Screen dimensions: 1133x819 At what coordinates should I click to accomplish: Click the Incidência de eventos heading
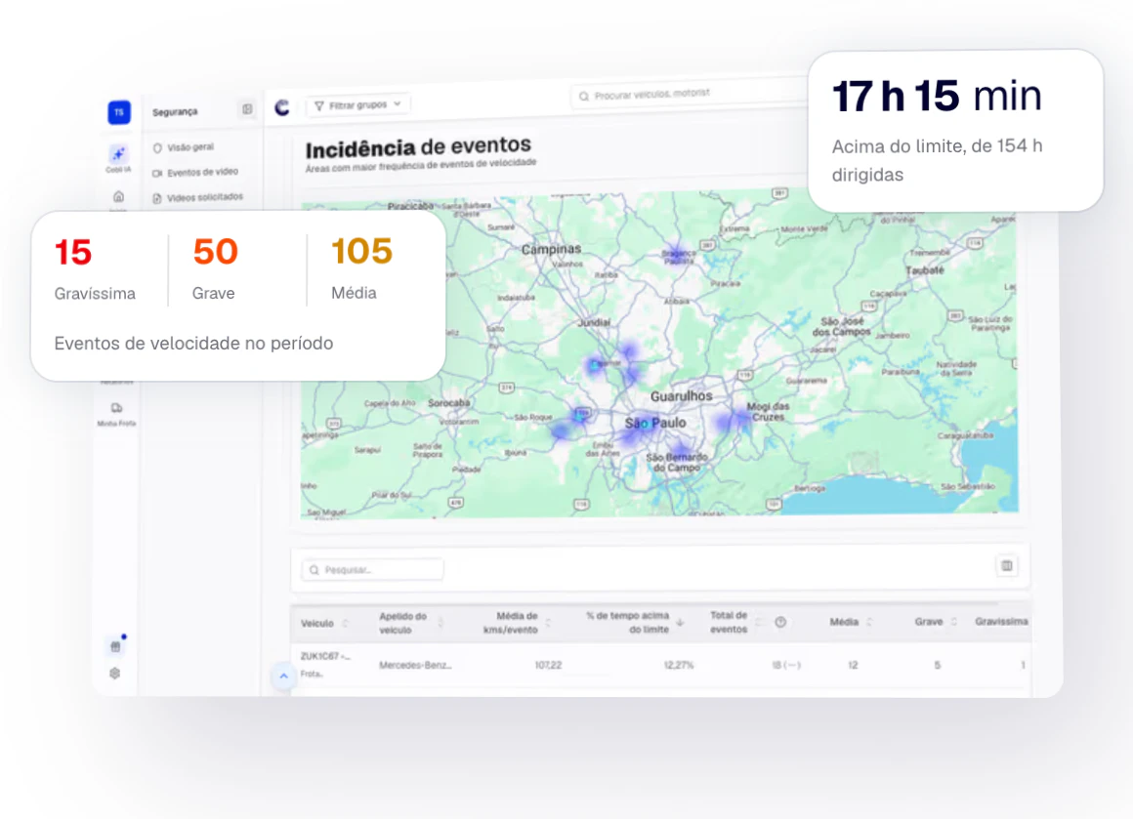point(418,148)
